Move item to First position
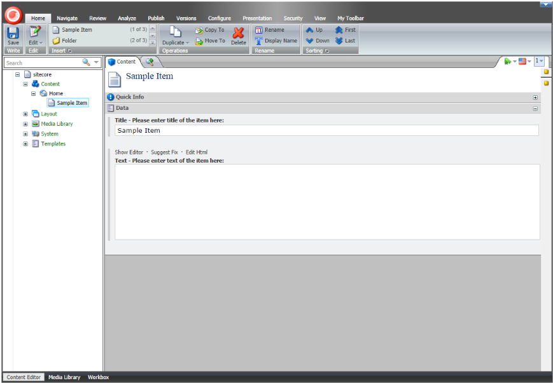Image resolution: width=553 pixels, height=383 pixels. 346,30
